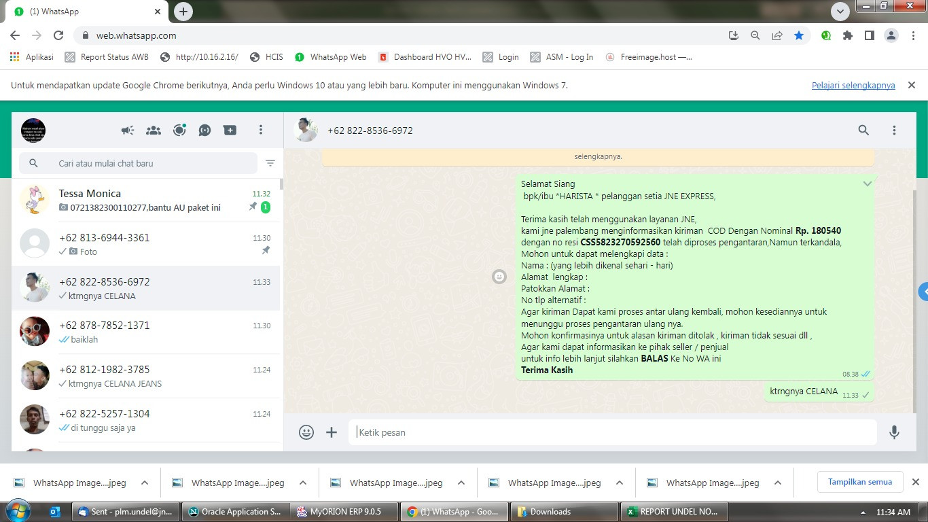Start a new chat with the plus icon
This screenshot has width=928, height=522.
230,130
